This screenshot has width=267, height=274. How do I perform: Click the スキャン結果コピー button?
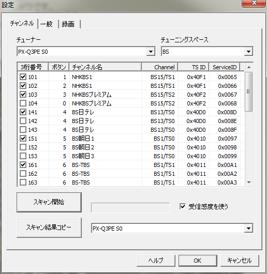pos(49,227)
